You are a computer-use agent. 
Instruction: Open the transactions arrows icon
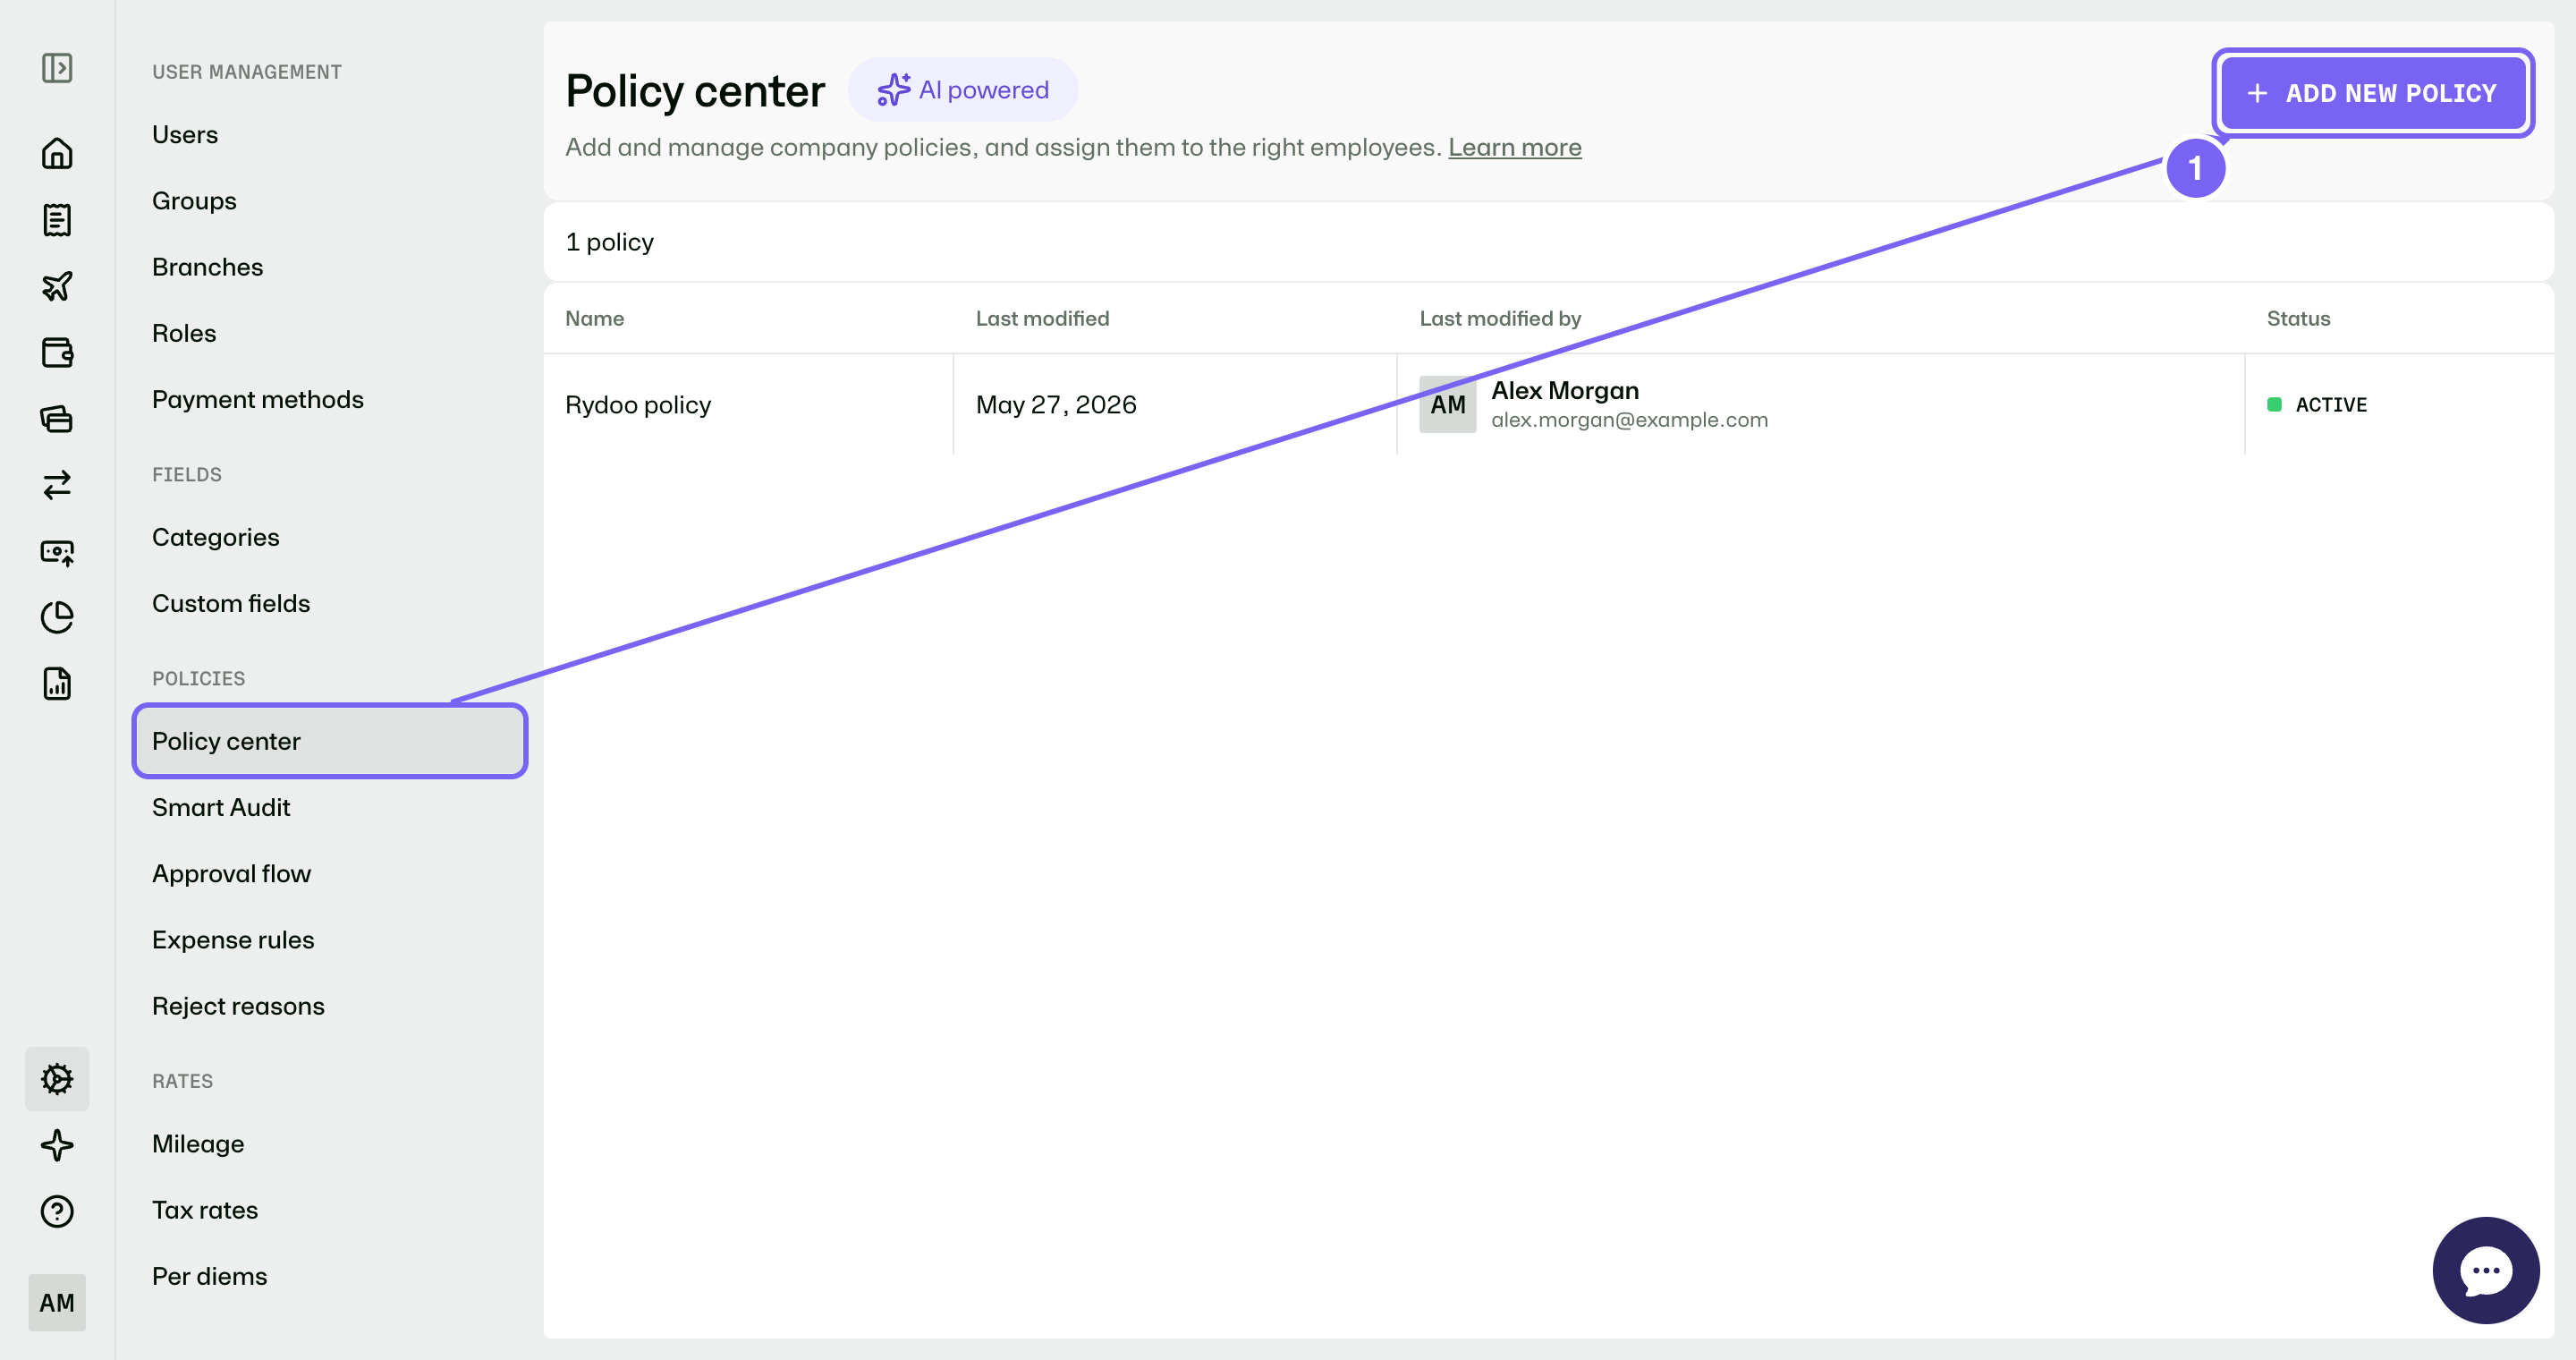[57, 485]
